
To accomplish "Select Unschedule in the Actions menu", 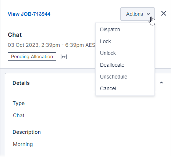I will (x=125, y=77).
